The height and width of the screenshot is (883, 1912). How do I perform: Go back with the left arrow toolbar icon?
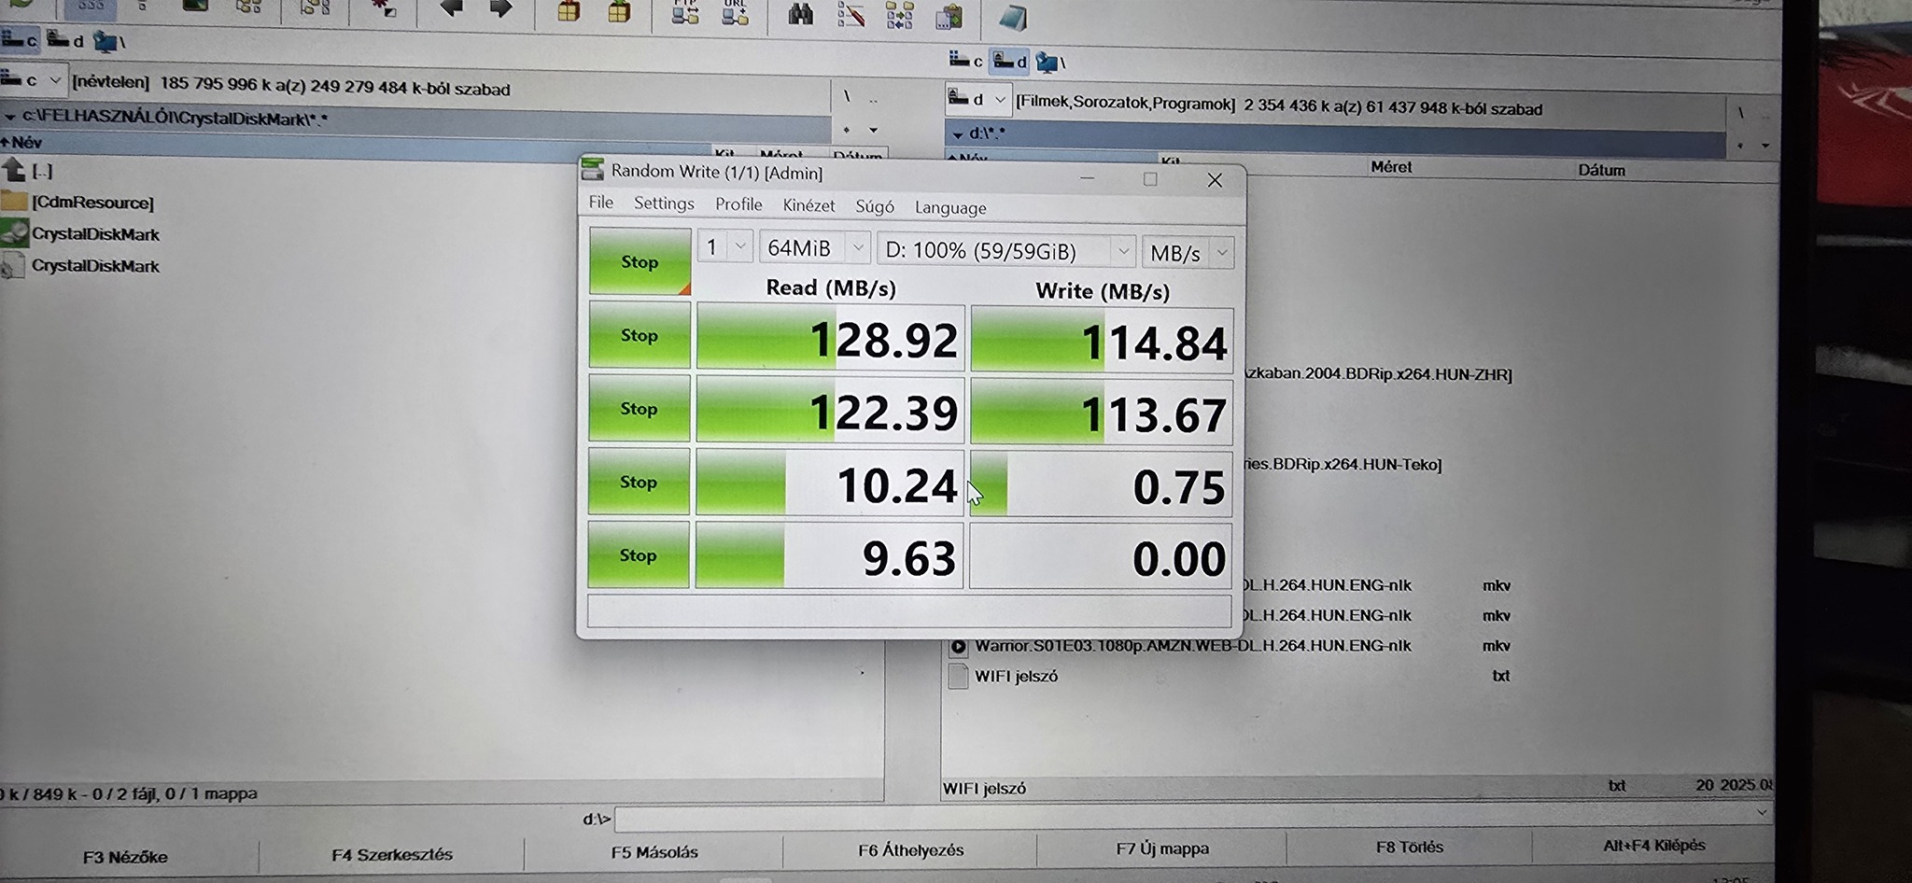click(452, 9)
